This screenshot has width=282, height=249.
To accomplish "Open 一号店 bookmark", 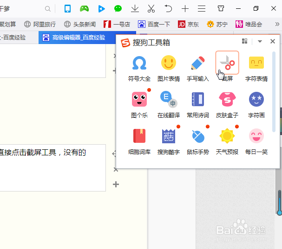I will 117,24.
